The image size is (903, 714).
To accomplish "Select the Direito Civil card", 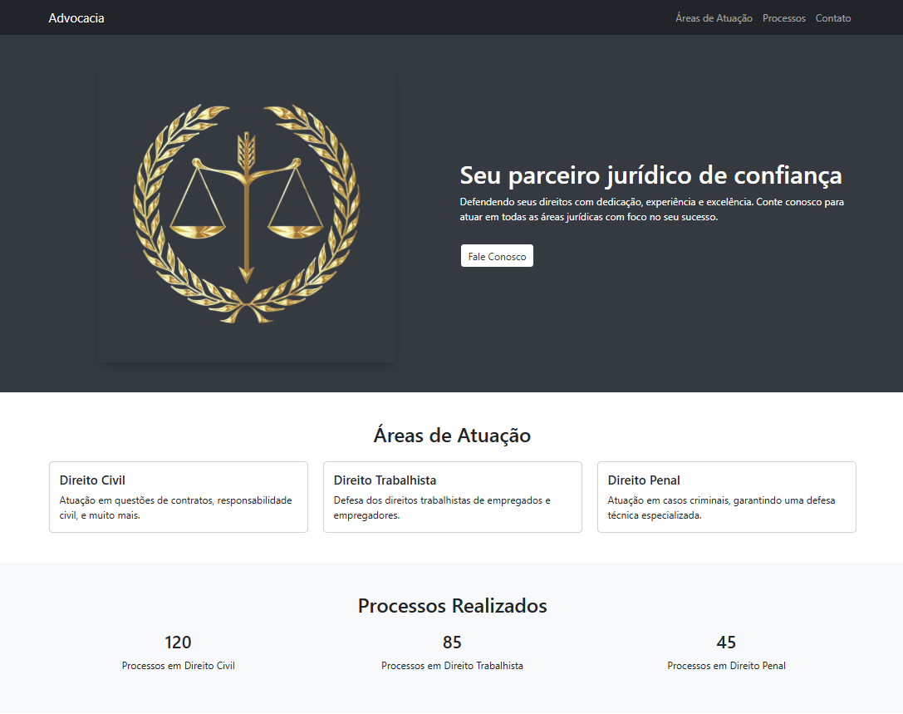I will [x=179, y=497].
